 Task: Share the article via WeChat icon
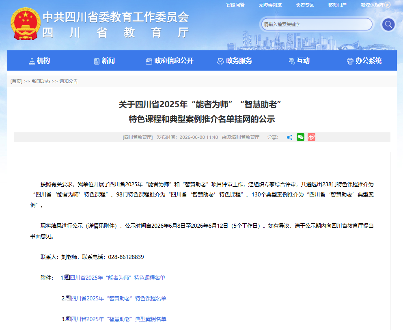tap(300, 137)
